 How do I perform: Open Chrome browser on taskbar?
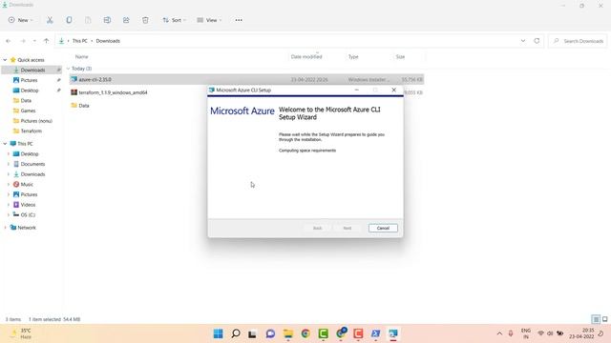(305, 333)
